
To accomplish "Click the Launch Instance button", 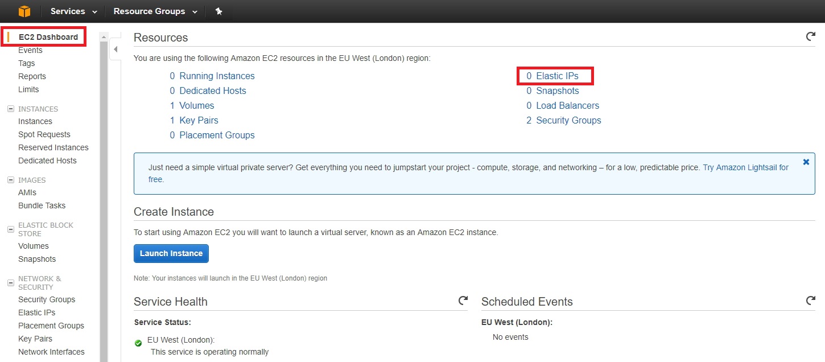I will click(171, 253).
